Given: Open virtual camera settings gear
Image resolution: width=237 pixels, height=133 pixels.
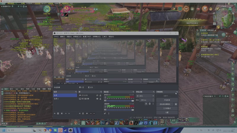Looking at the screenshot, I should coord(176,104).
